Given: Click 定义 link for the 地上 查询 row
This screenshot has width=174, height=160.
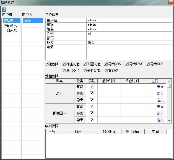Looking at the screenshot, I should [160, 87].
